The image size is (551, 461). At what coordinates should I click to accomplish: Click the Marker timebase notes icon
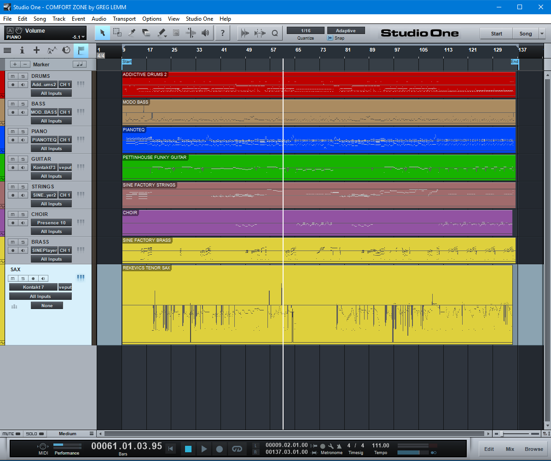[x=80, y=64]
